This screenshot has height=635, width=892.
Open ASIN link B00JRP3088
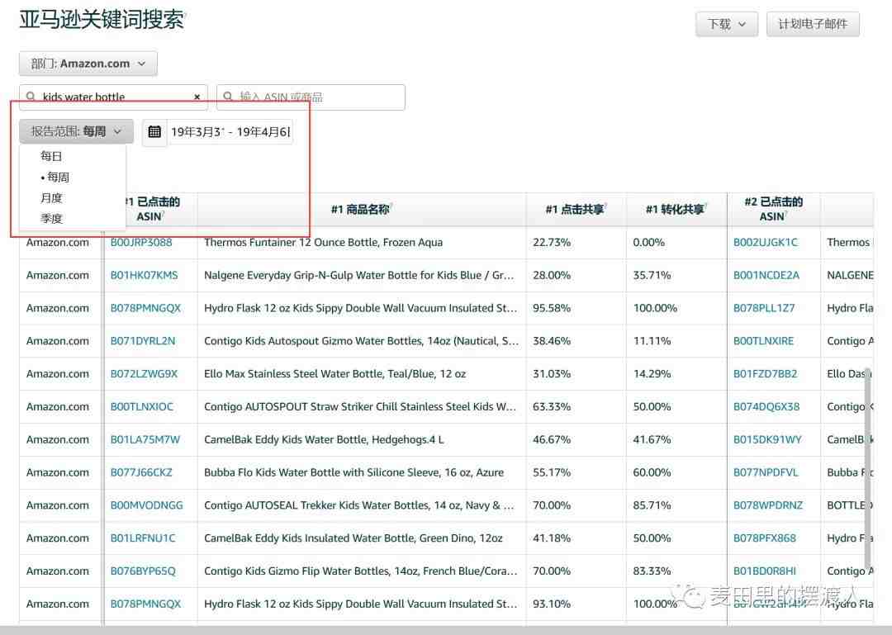click(x=141, y=243)
